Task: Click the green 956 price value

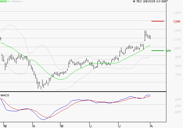Action: point(168,51)
